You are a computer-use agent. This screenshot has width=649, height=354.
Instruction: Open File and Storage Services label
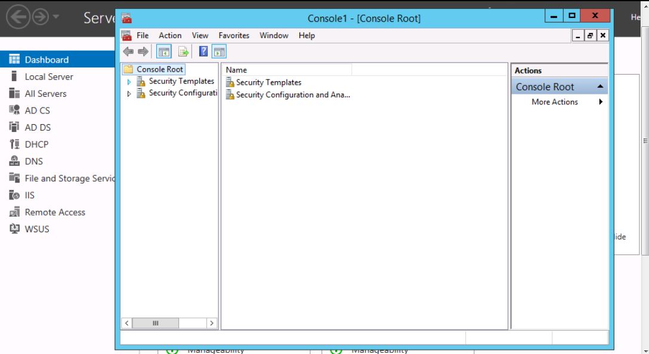click(x=70, y=178)
